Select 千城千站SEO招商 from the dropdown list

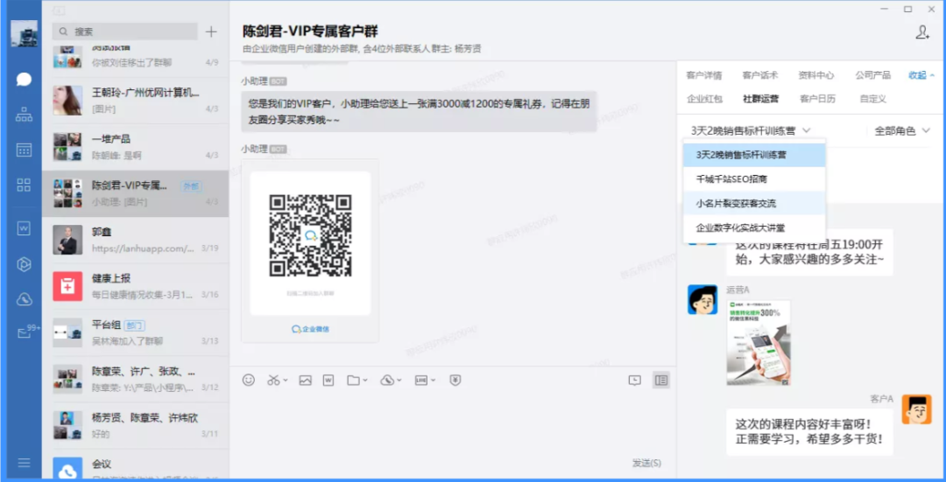731,179
